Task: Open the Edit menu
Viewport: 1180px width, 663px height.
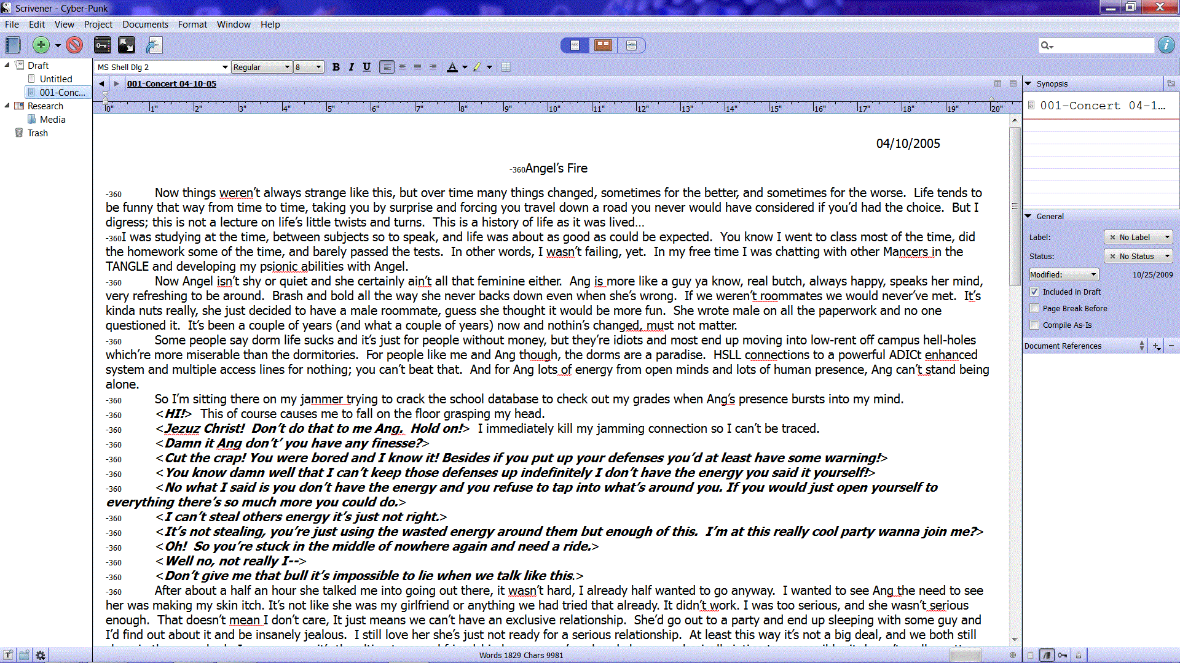Action: 37,25
